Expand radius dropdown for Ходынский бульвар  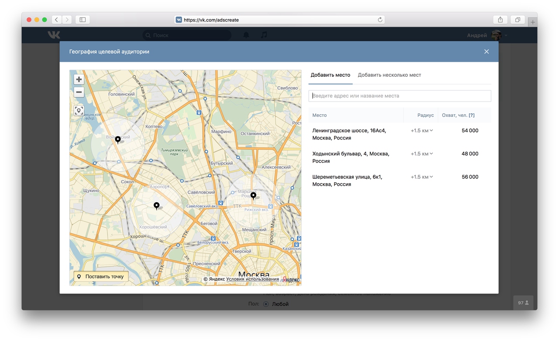pos(421,153)
